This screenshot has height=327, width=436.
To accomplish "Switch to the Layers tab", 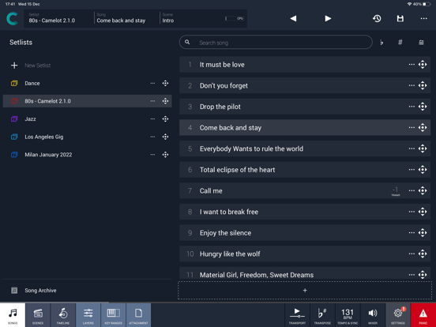I will coord(88,315).
